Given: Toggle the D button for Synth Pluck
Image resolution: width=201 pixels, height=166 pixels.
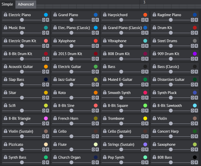Looking at the screenshot, I should tap(193, 98).
